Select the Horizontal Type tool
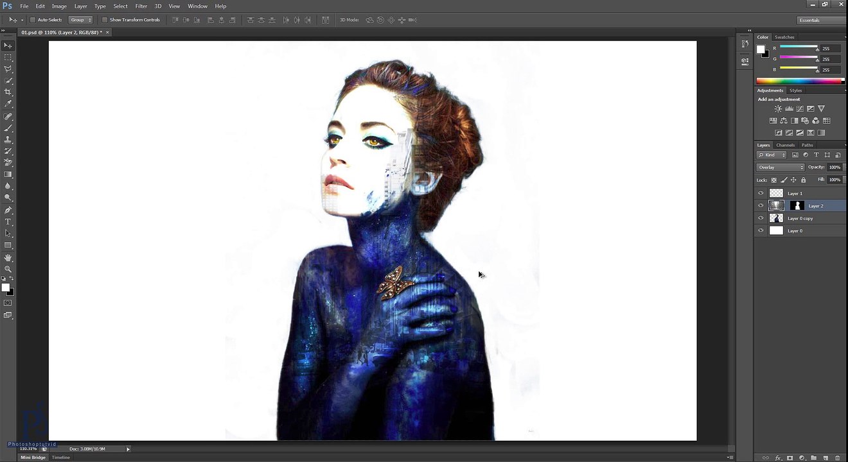Screen dimensions: 848x462 tap(8, 222)
